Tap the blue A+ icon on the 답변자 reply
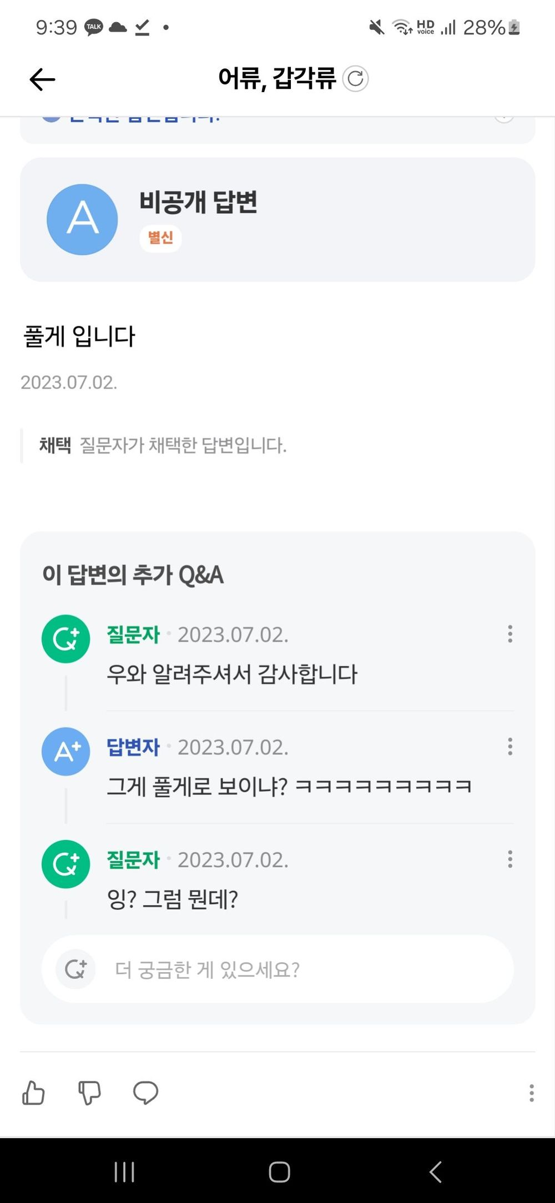The width and height of the screenshot is (555, 1203). (x=65, y=752)
